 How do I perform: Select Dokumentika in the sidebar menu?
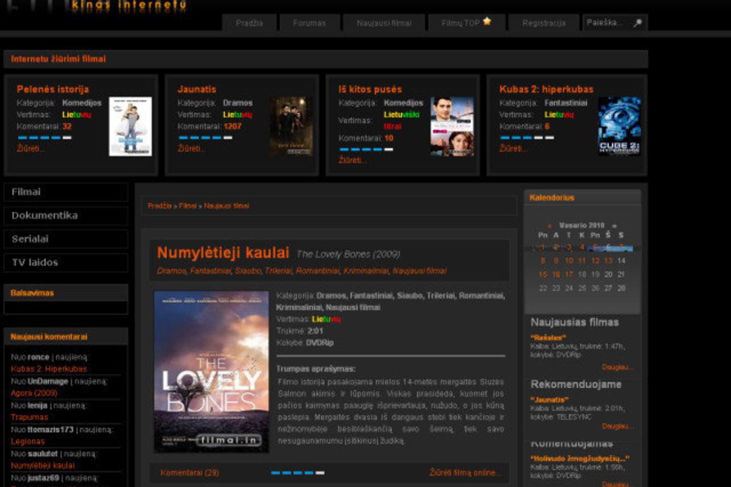coord(66,216)
